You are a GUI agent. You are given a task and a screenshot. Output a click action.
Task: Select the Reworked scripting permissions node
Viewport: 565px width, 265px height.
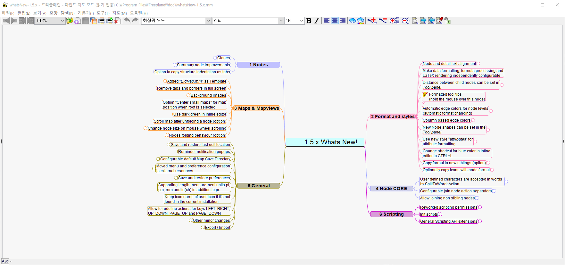click(x=449, y=207)
